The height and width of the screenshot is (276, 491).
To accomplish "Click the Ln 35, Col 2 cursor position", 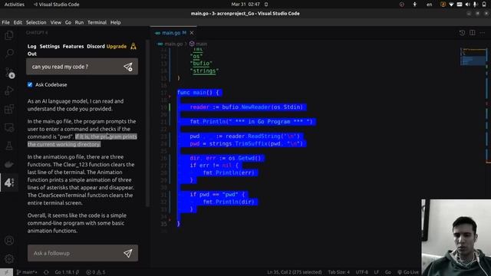I will pyautogui.click(x=295, y=272).
